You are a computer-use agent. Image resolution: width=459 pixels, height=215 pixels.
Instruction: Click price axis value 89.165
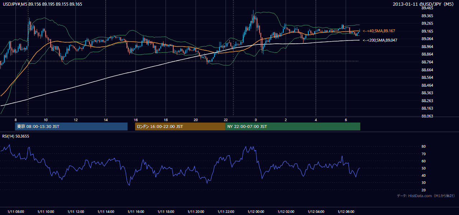click(x=427, y=31)
